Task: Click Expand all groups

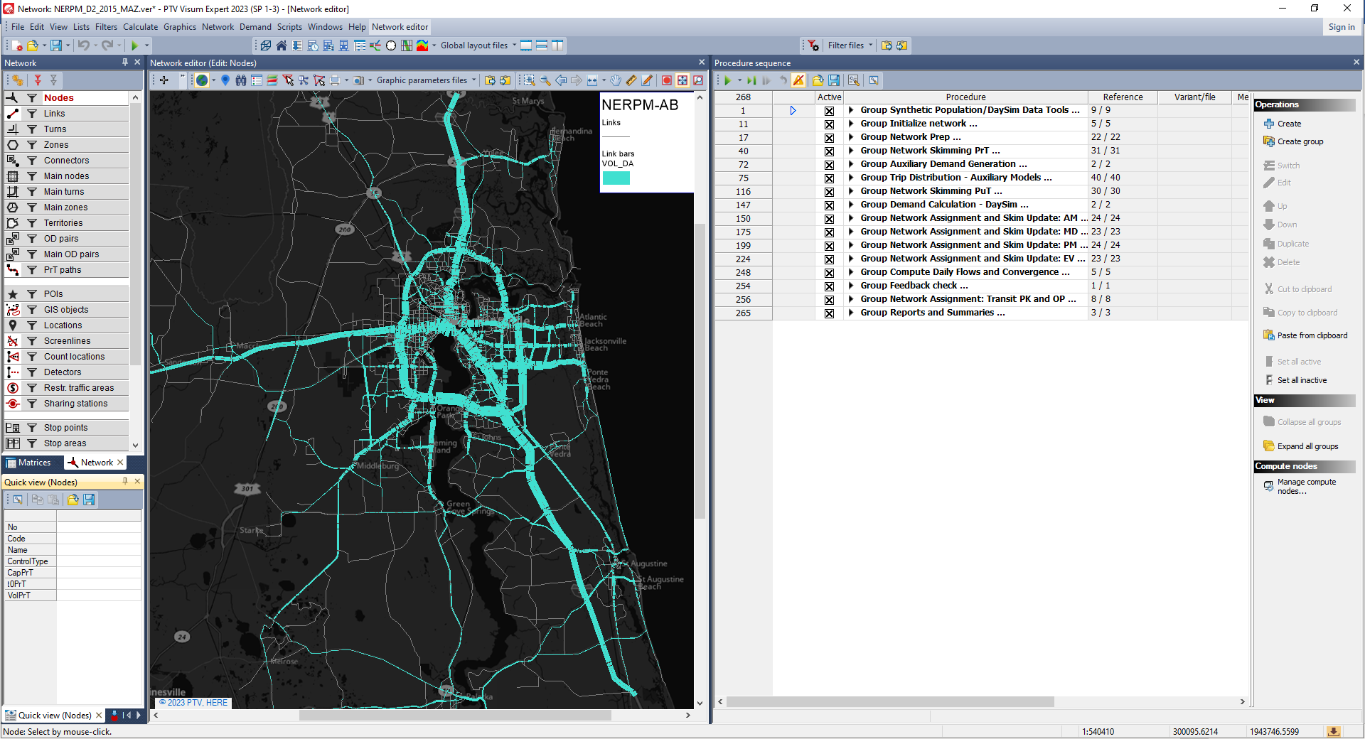Action: [x=1307, y=446]
